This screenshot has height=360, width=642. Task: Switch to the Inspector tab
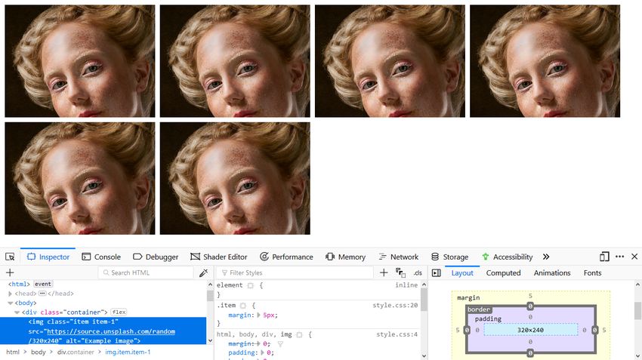(48, 257)
